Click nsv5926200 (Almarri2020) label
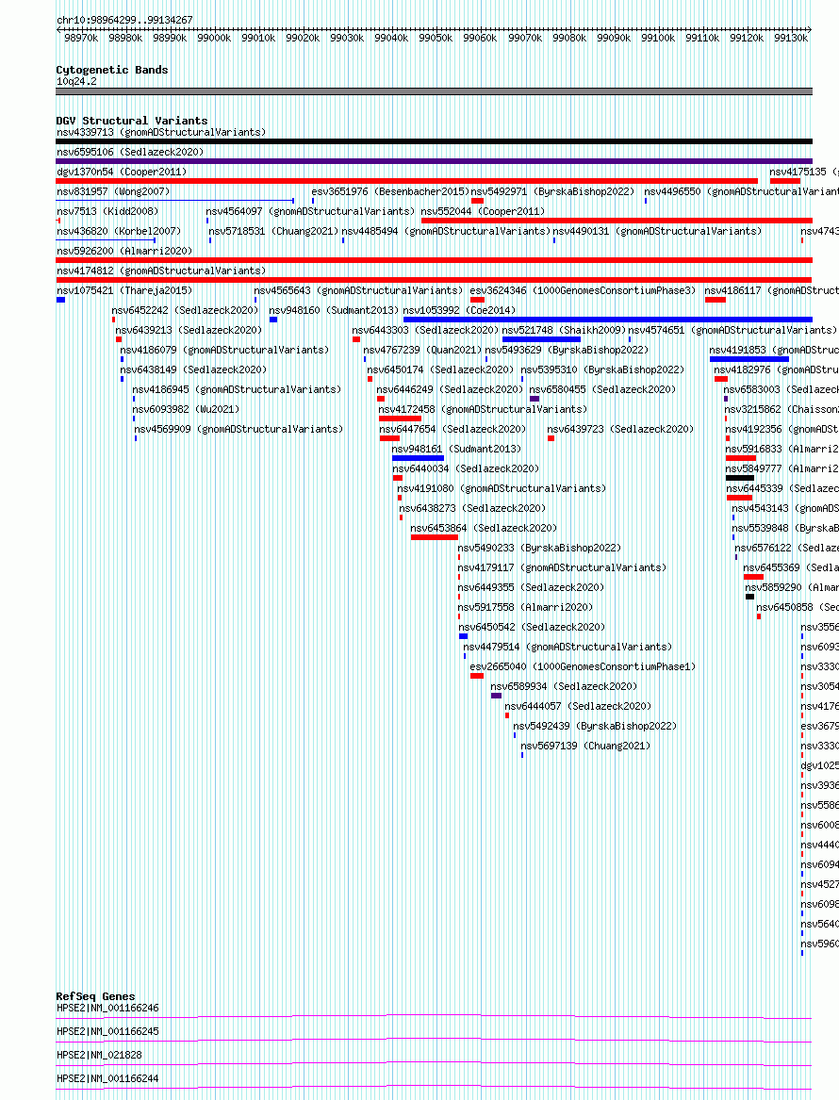The height and width of the screenshot is (1100, 839). point(124,251)
